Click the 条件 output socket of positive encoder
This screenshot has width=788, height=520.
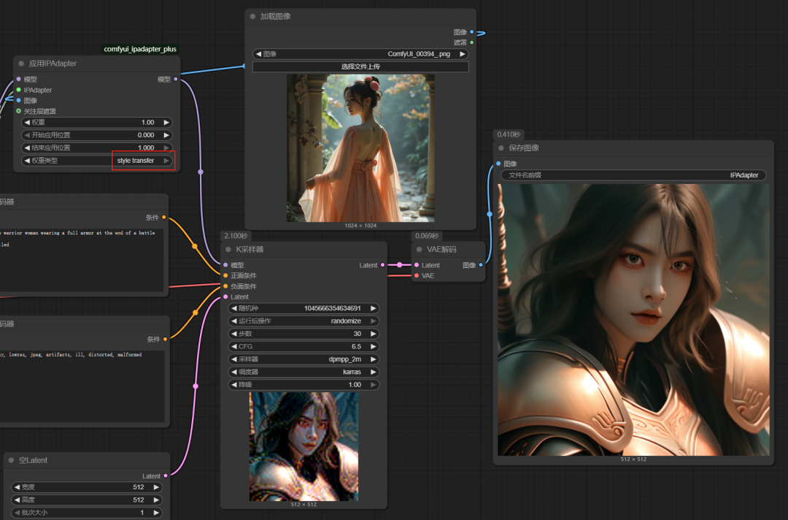[164, 217]
